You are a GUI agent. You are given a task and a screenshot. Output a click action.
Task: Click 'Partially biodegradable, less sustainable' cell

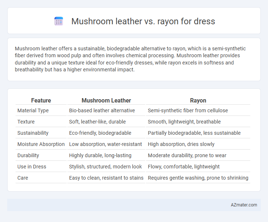click(x=194, y=133)
